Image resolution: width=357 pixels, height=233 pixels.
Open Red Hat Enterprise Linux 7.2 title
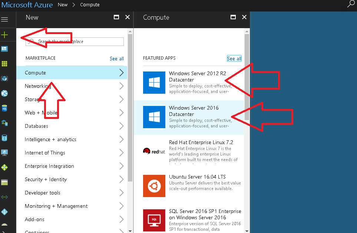[x=201, y=143]
